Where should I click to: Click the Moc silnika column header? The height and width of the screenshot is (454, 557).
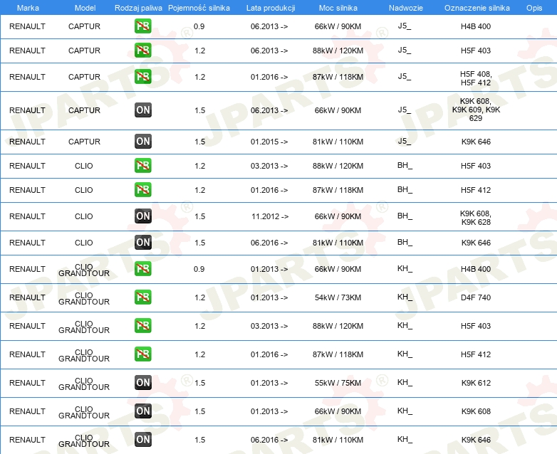pos(338,8)
